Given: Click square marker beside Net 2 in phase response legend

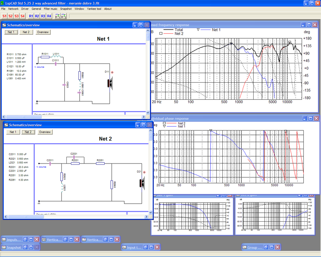Looking at the screenshot, I should click(164, 123).
